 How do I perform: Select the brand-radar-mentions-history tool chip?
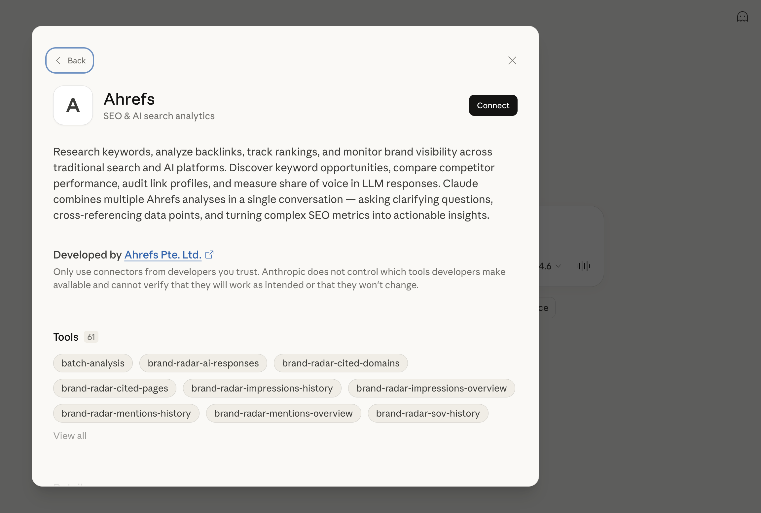coord(126,413)
